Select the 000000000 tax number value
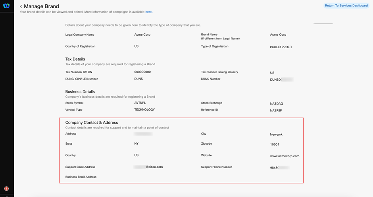The width and height of the screenshot is (373, 197). click(142, 72)
